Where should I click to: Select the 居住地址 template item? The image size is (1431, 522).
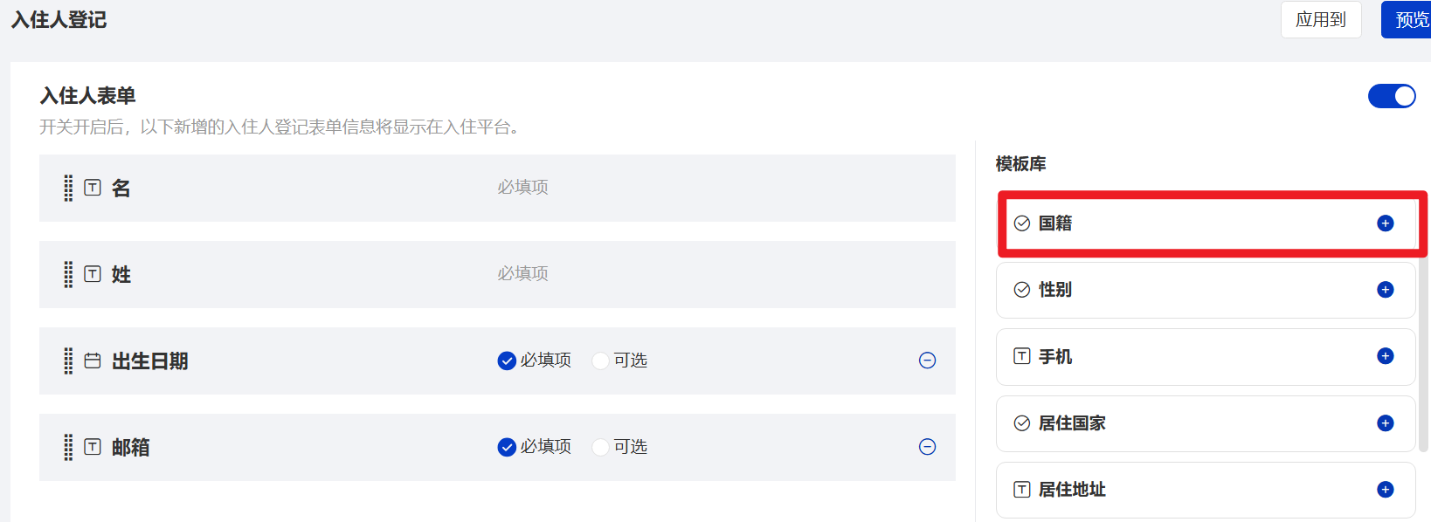1136,490
